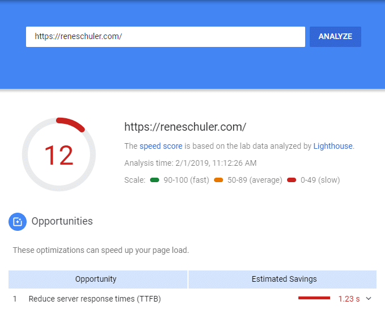Click the reneschuler.com page heading

click(185, 127)
